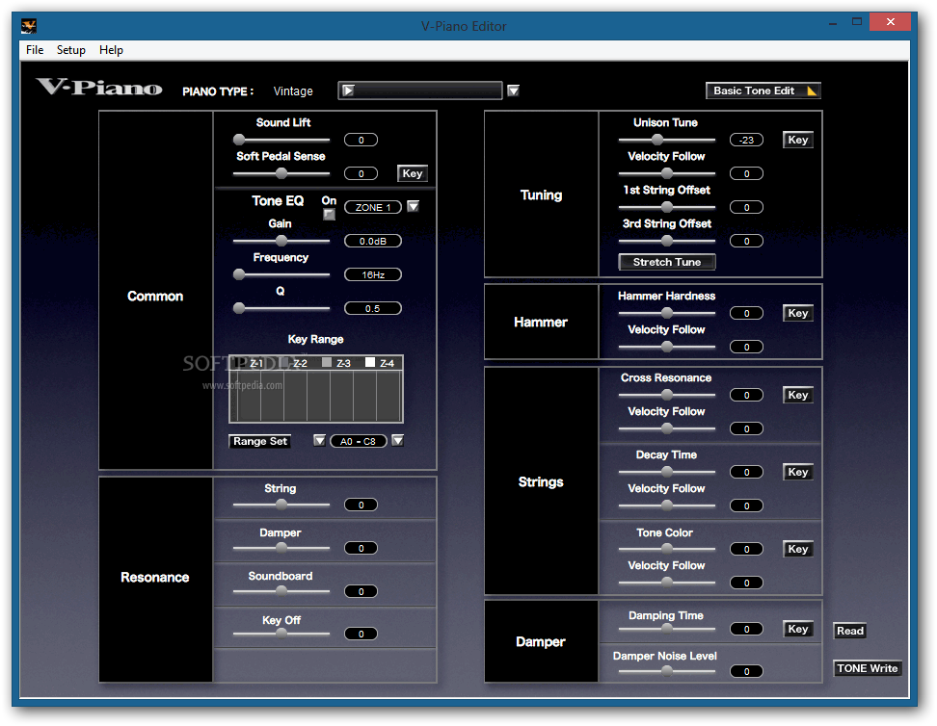
Task: Click the Key Off resonance slider handle
Action: [x=281, y=634]
